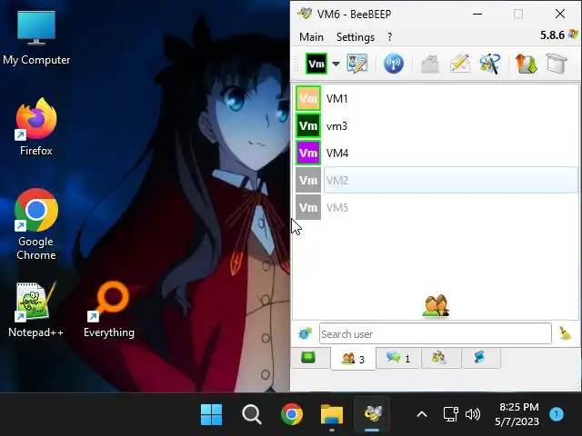Open the Windows Start menu
Screen dimensions: 582x436
tap(212, 414)
